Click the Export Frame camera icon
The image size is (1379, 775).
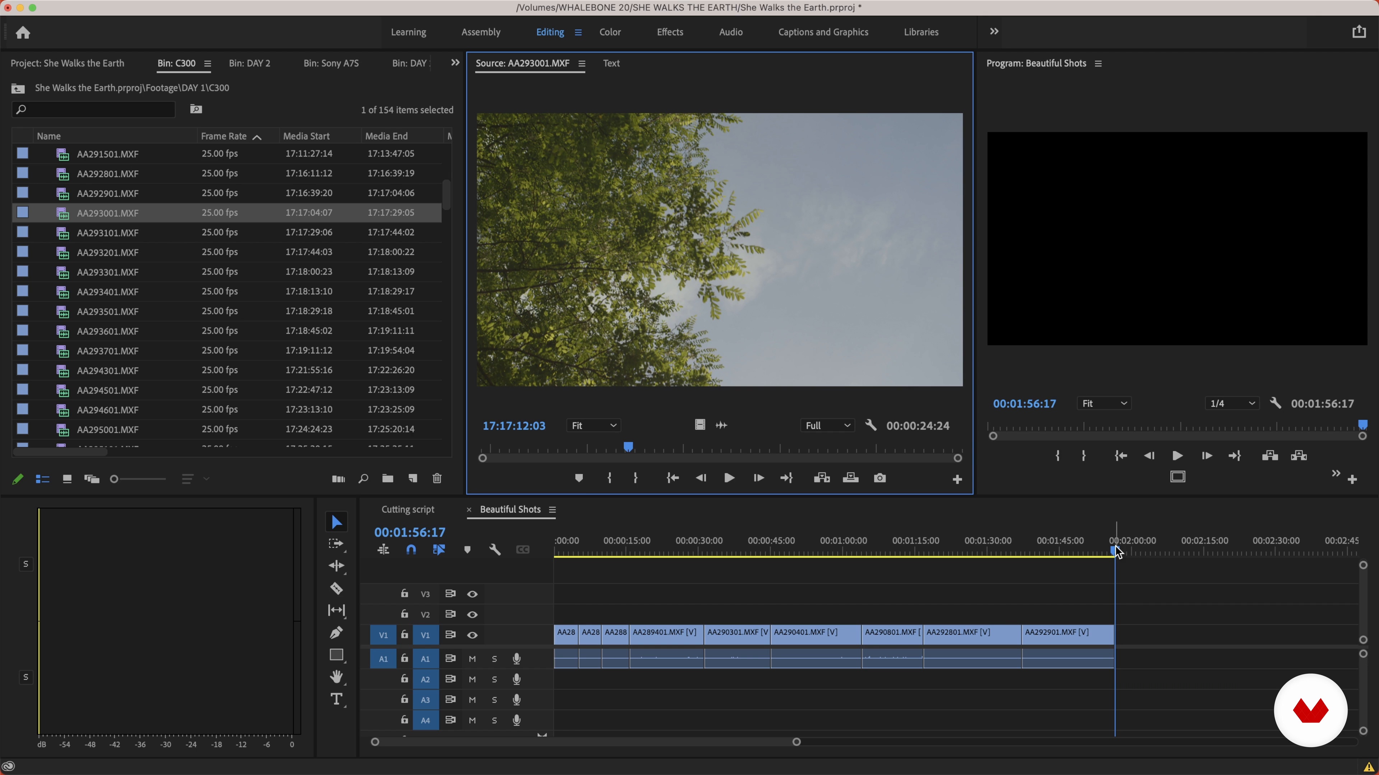[x=879, y=478]
